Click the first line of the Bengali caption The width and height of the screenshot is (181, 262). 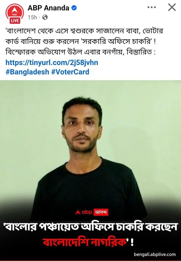click(x=84, y=31)
